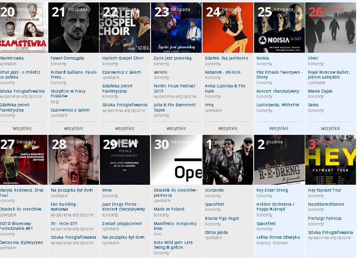This screenshot has height=258, width=362.
Task: Open the Bracia Figo Fagot concert link
Action: (222, 218)
